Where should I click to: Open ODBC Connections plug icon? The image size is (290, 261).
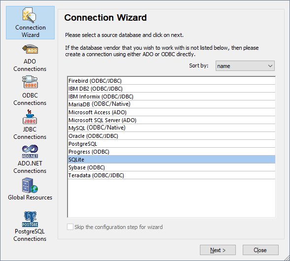[30, 82]
